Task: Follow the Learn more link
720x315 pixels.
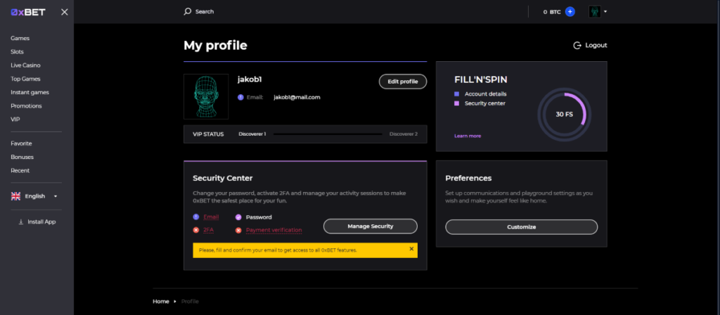Action: (x=468, y=136)
